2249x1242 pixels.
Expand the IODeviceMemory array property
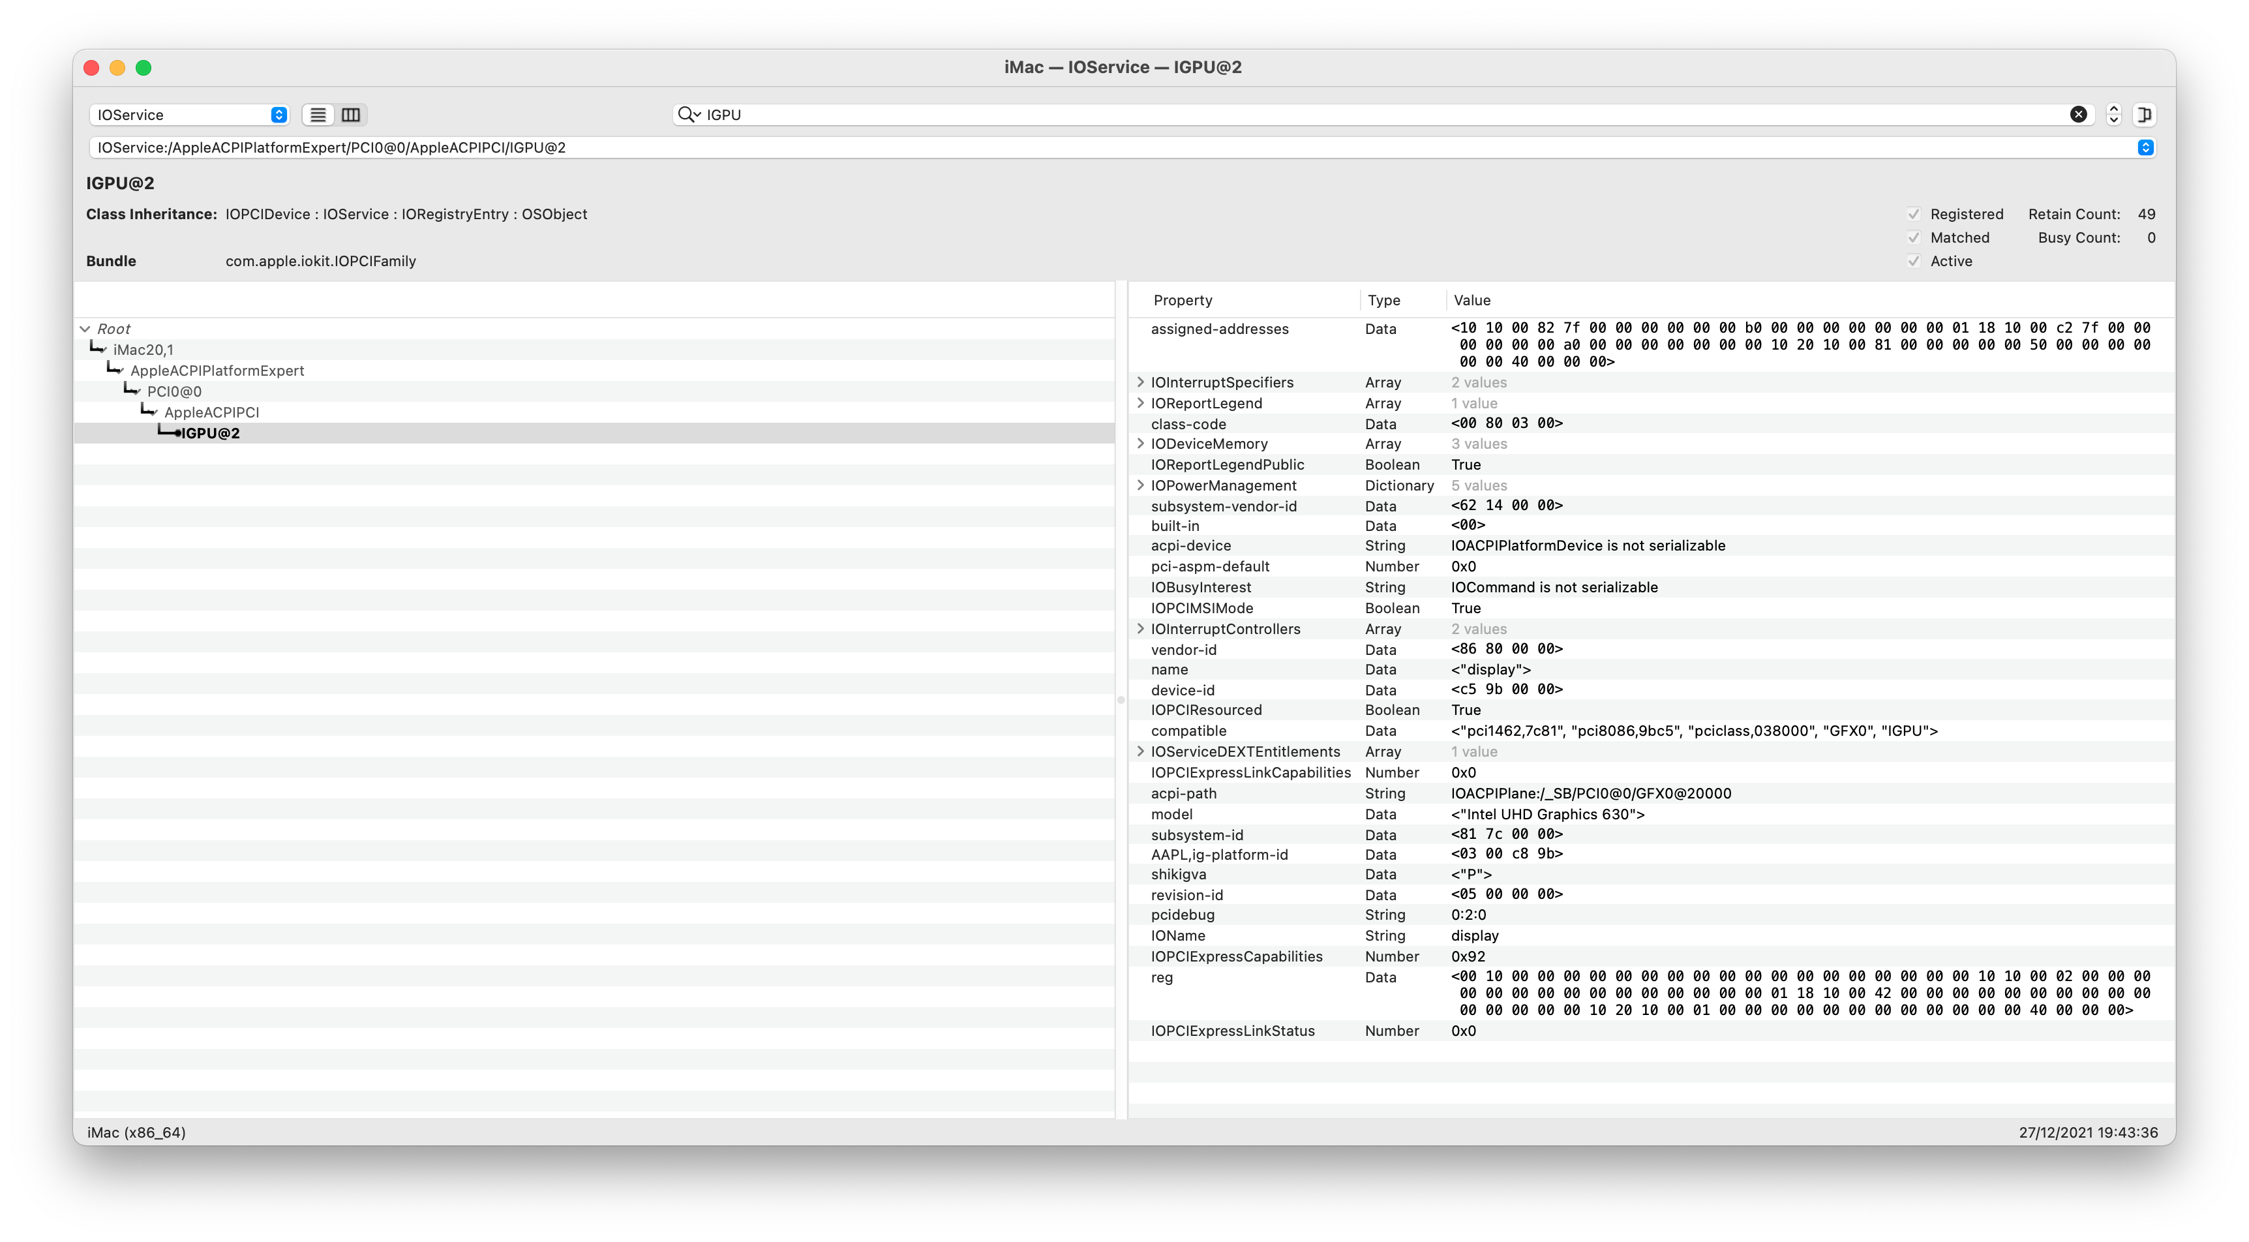tap(1141, 444)
